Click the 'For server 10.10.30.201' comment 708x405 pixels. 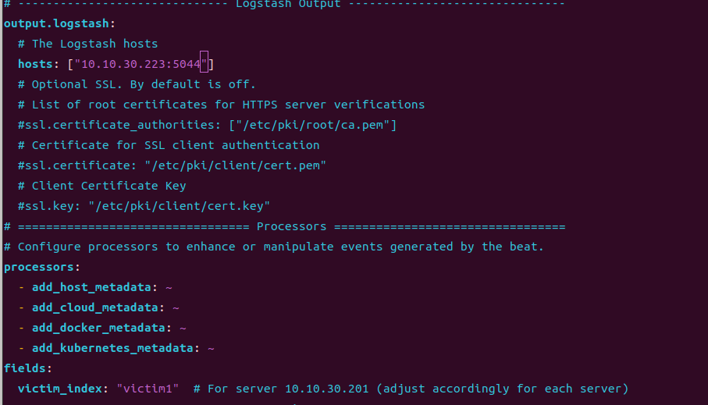411,389
